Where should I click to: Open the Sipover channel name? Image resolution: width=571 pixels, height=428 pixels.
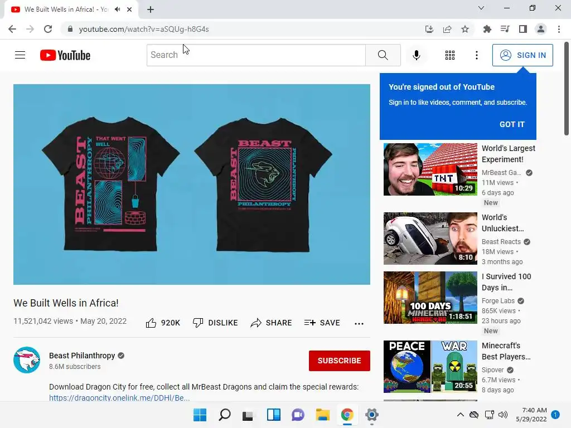493,370
